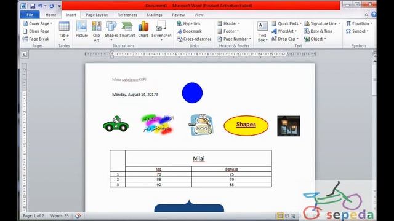Image resolution: width=394 pixels, height=221 pixels.
Task: Switch to the References tab
Action: [127, 15]
